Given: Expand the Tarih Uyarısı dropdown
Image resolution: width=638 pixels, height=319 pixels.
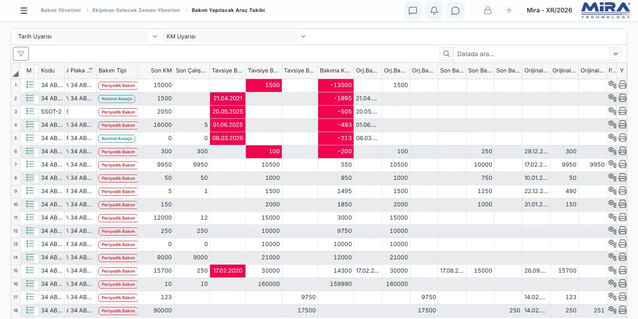Looking at the screenshot, I should (x=155, y=37).
